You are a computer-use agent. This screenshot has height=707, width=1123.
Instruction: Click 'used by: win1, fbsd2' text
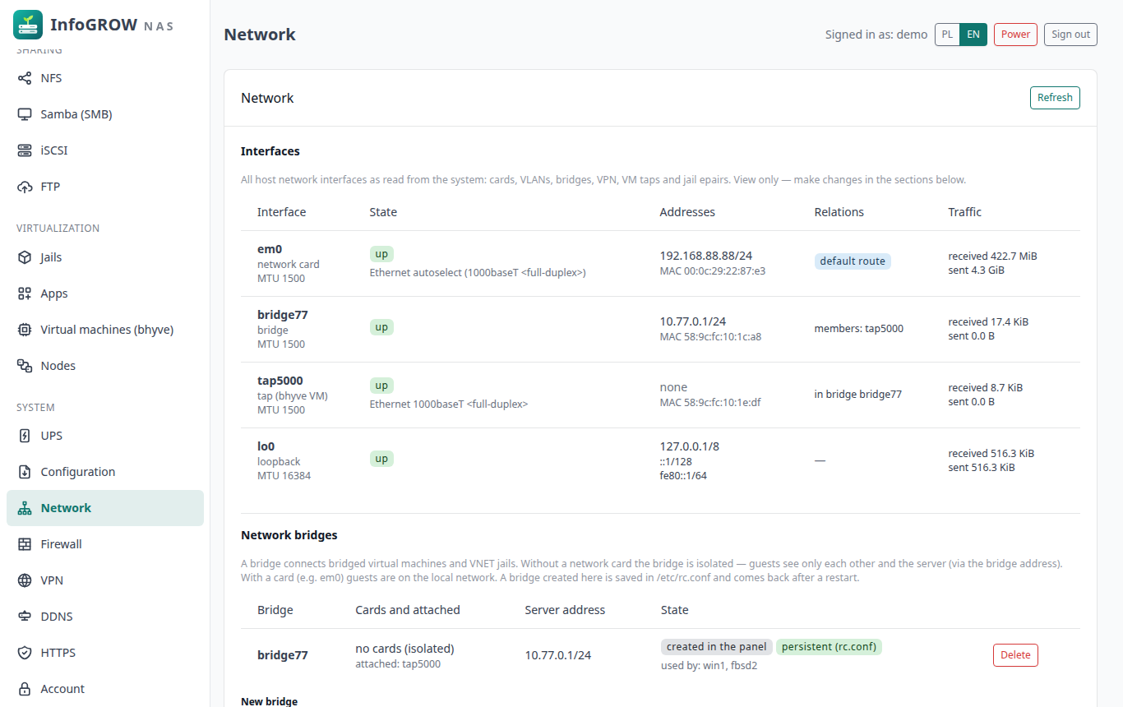pos(709,666)
